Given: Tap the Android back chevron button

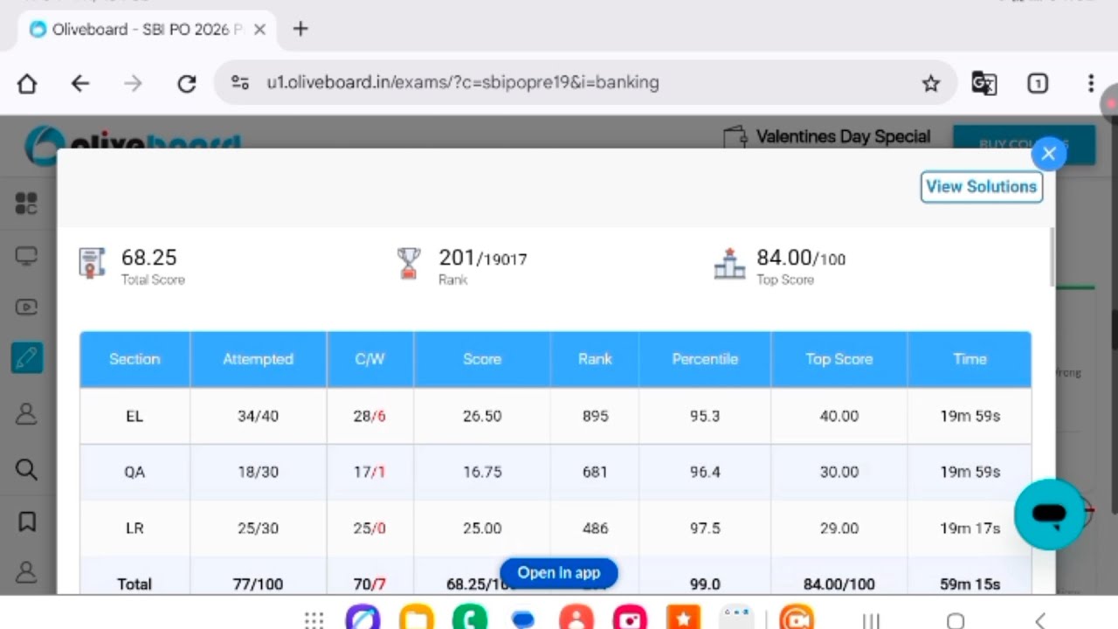Looking at the screenshot, I should click(x=1039, y=620).
